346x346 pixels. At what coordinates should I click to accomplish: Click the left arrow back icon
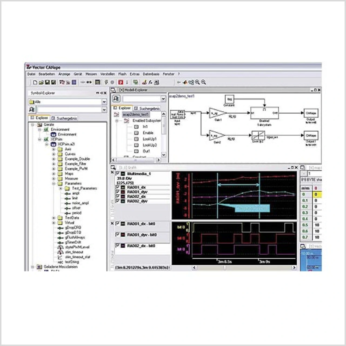tap(179, 82)
